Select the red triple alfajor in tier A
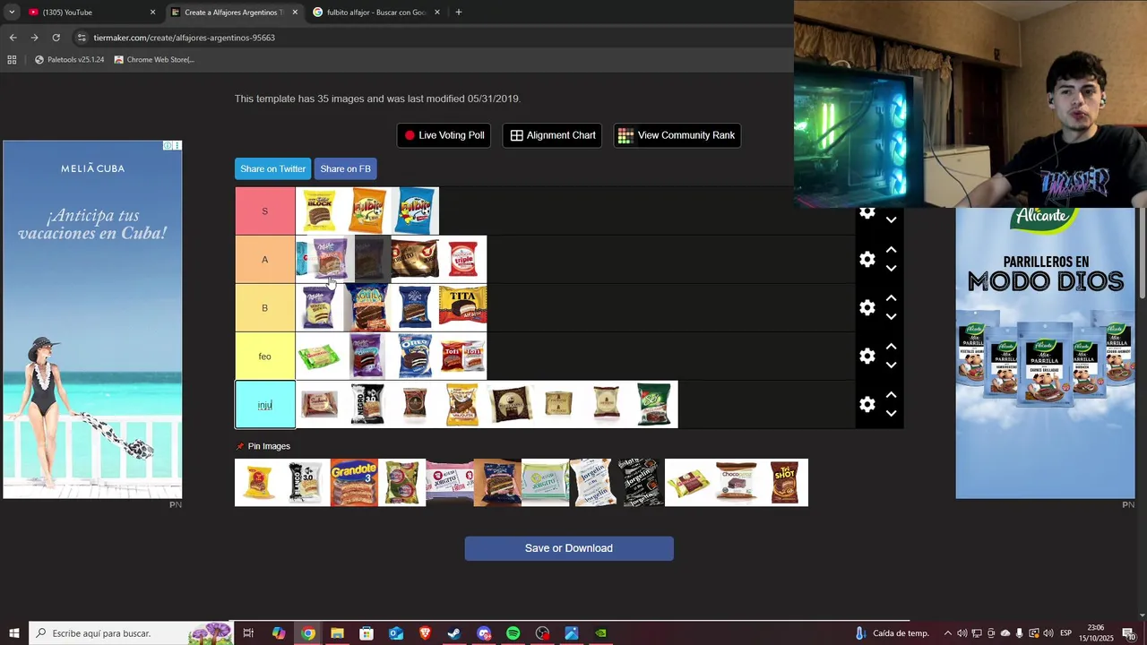This screenshot has height=645, width=1147. (462, 259)
